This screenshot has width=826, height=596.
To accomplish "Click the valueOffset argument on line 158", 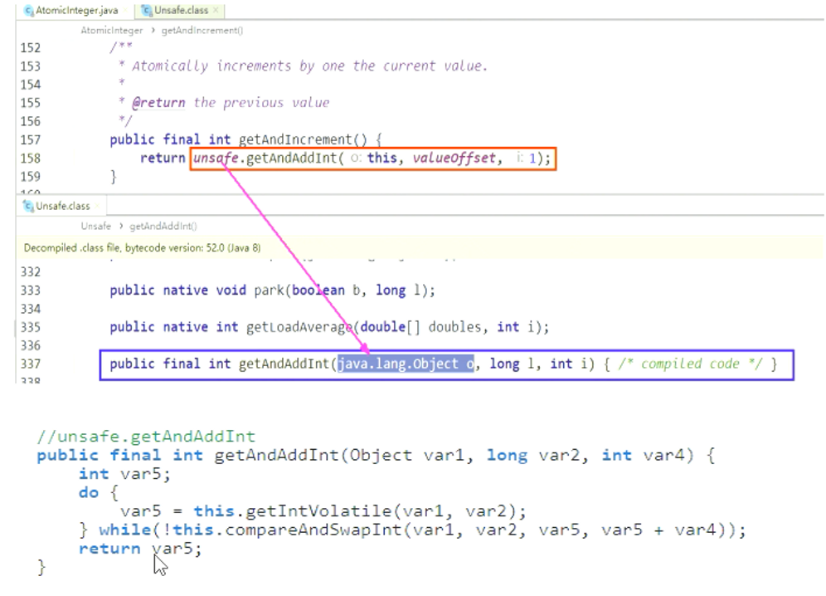I will click(x=454, y=159).
